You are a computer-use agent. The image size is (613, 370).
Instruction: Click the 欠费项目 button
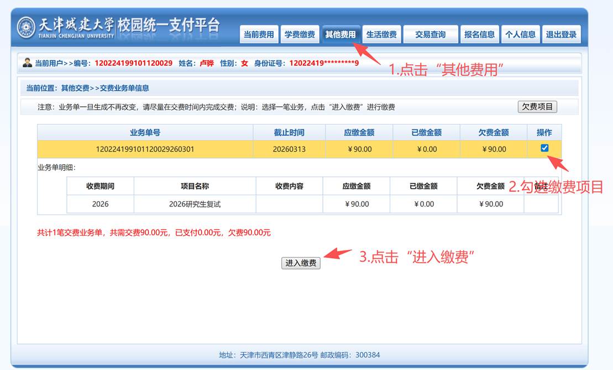tap(537, 107)
